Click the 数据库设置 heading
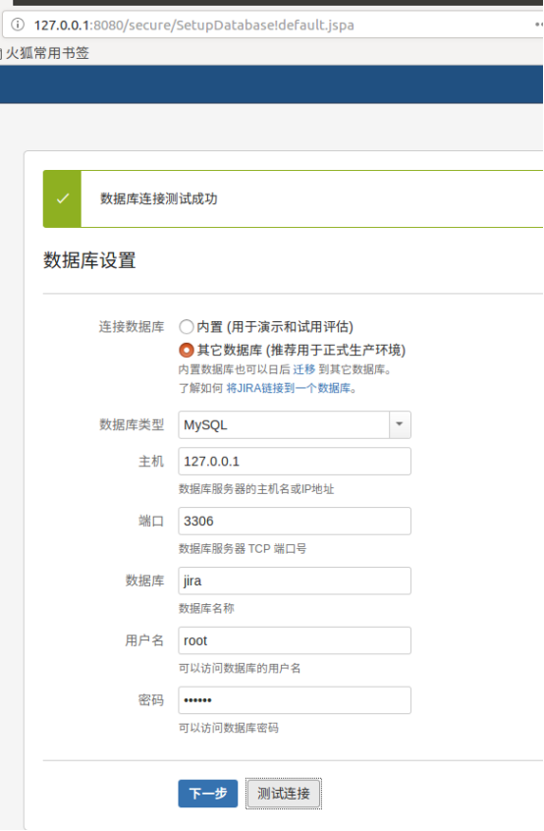544x831 pixels. click(x=89, y=260)
